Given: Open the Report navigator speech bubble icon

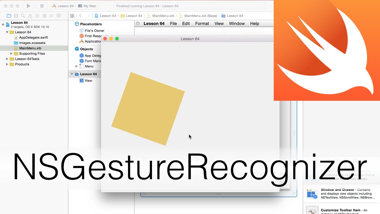Looking at the screenshot, I should click(x=59, y=16).
